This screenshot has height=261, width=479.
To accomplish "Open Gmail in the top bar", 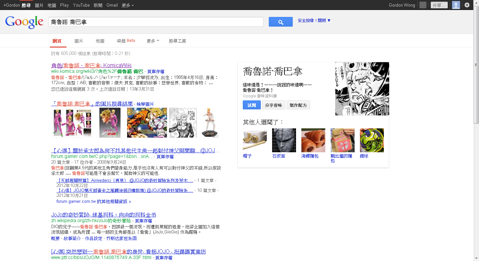I will [112, 5].
